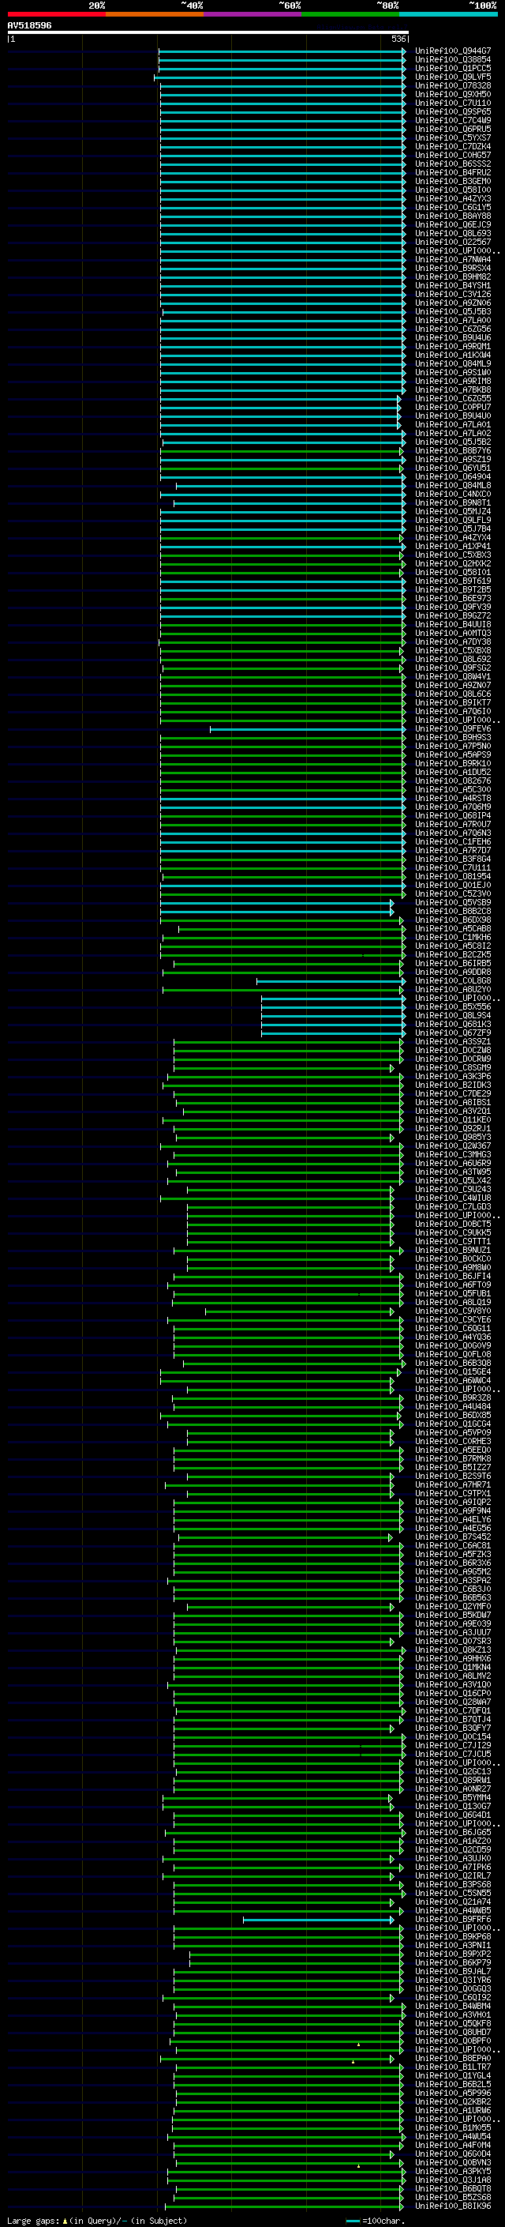
Task: Select the UniRef100_Q985Y3 label
Action: 453,1138
